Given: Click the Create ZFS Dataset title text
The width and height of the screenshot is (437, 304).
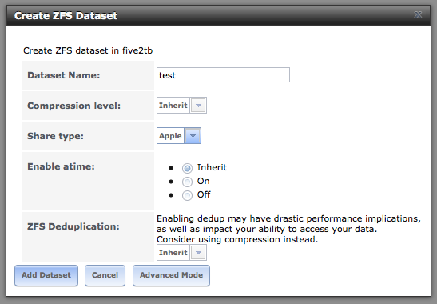Looking at the screenshot, I should 66,16.
